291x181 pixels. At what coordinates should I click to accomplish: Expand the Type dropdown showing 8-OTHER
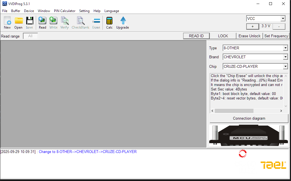285,48
